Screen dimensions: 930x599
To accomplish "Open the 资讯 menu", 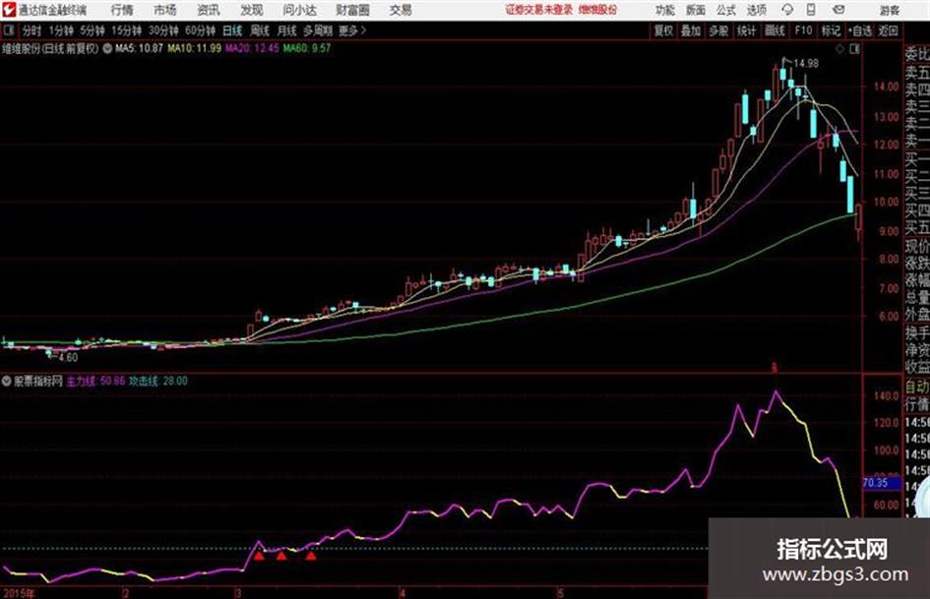I will 209,10.
